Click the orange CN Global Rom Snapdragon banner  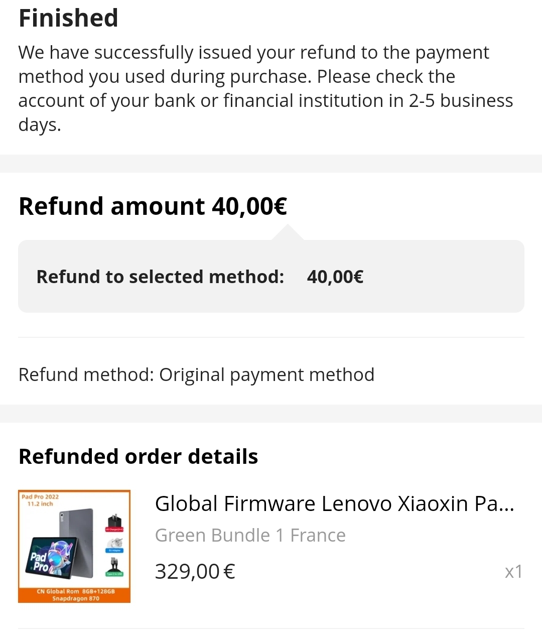[x=74, y=595]
